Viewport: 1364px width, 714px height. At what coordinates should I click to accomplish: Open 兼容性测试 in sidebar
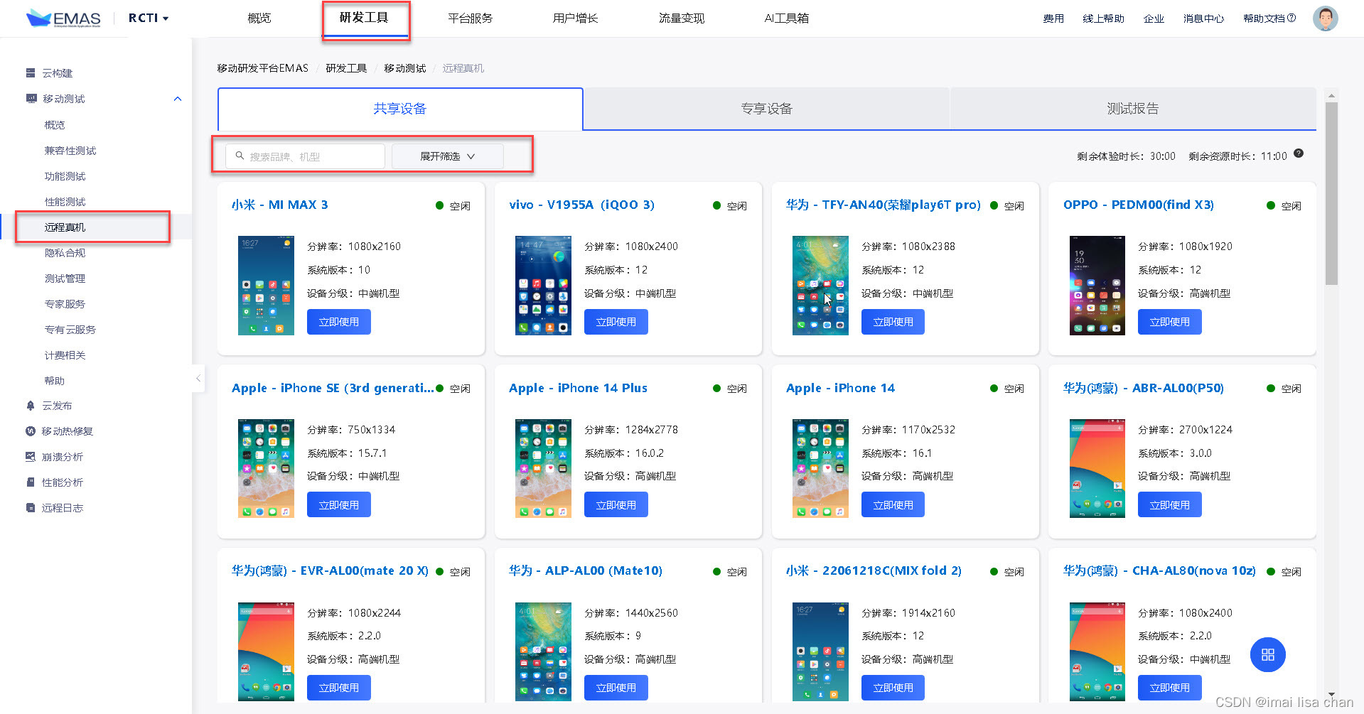point(70,151)
